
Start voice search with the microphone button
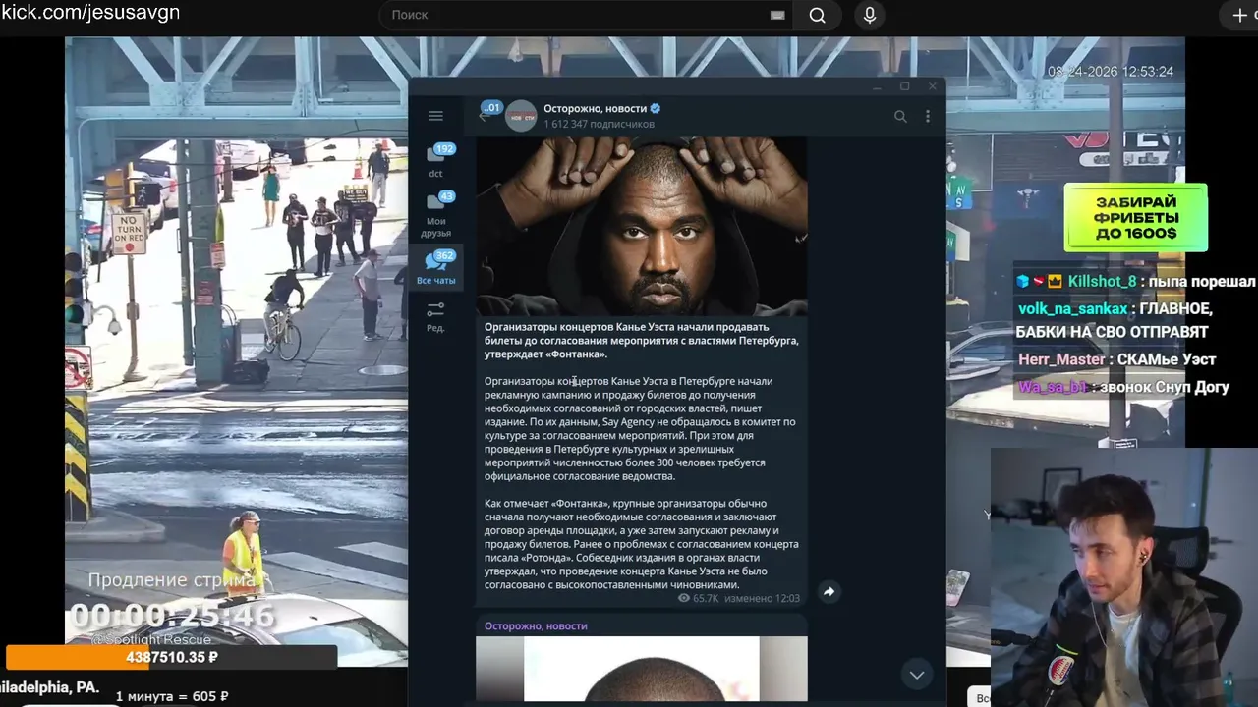point(869,15)
